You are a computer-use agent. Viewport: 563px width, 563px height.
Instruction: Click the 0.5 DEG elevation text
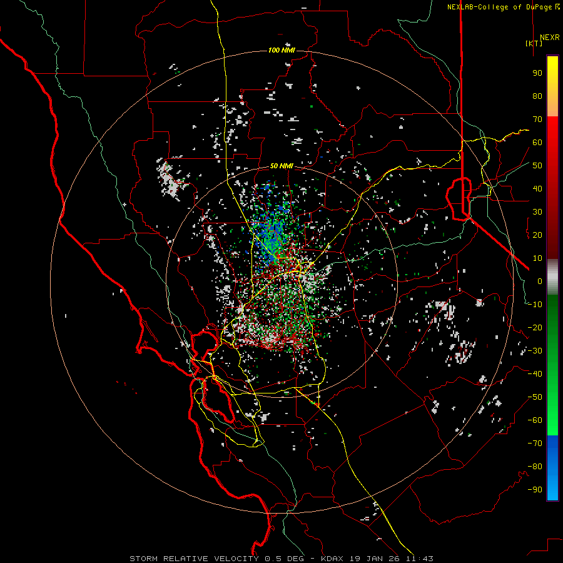click(285, 559)
